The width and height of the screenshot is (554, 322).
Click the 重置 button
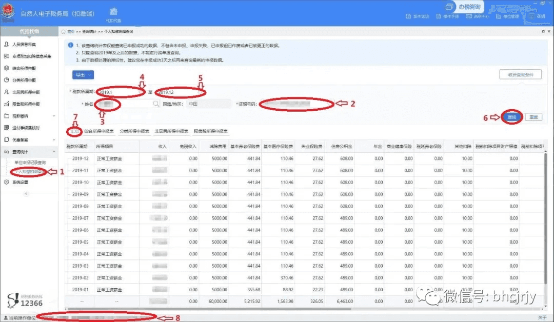coord(533,117)
